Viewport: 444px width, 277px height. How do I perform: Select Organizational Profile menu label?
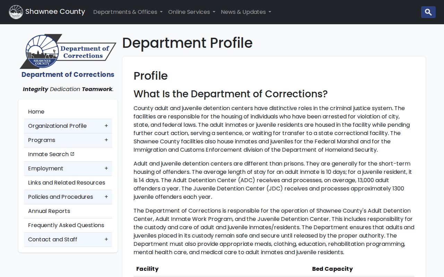[x=57, y=126]
